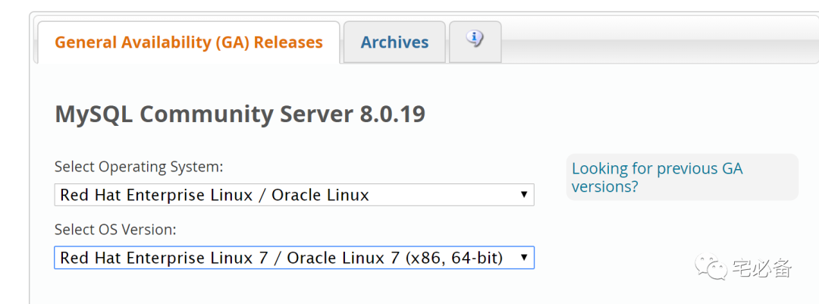
Task: Click the 8.0.19 version number in heading
Action: [x=391, y=114]
